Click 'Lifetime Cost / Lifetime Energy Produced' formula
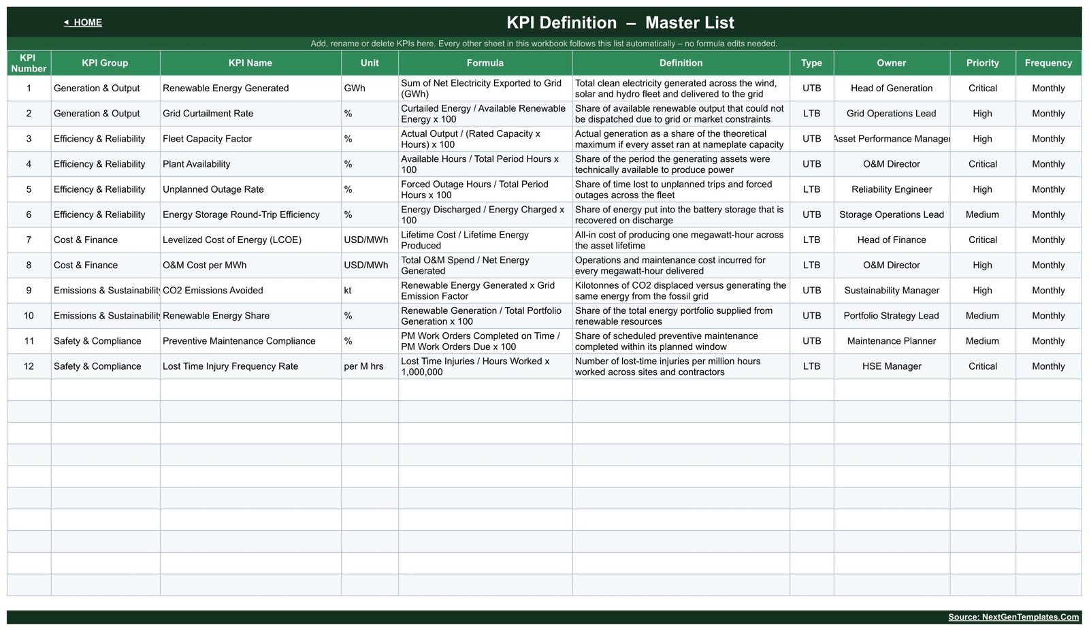Image resolution: width=1089 pixels, height=631 pixels. point(485,240)
